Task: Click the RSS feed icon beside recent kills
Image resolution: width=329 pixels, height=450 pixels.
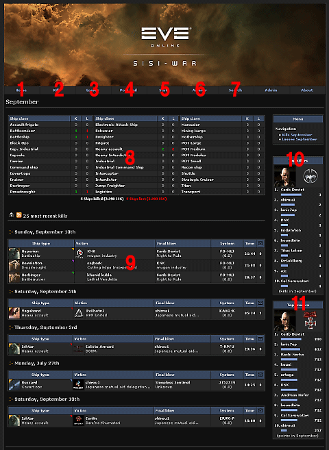Action: tap(19, 215)
